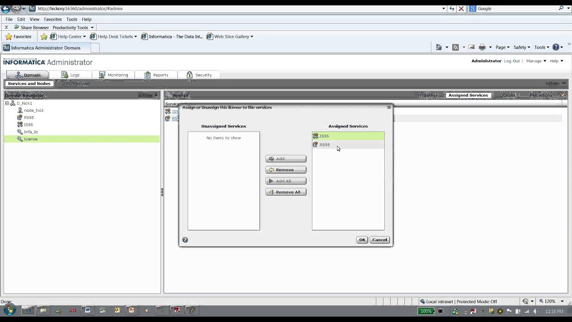Expand the Help Desk Tickets dropdown
Screen dimensions: 572x322
click(x=135, y=37)
